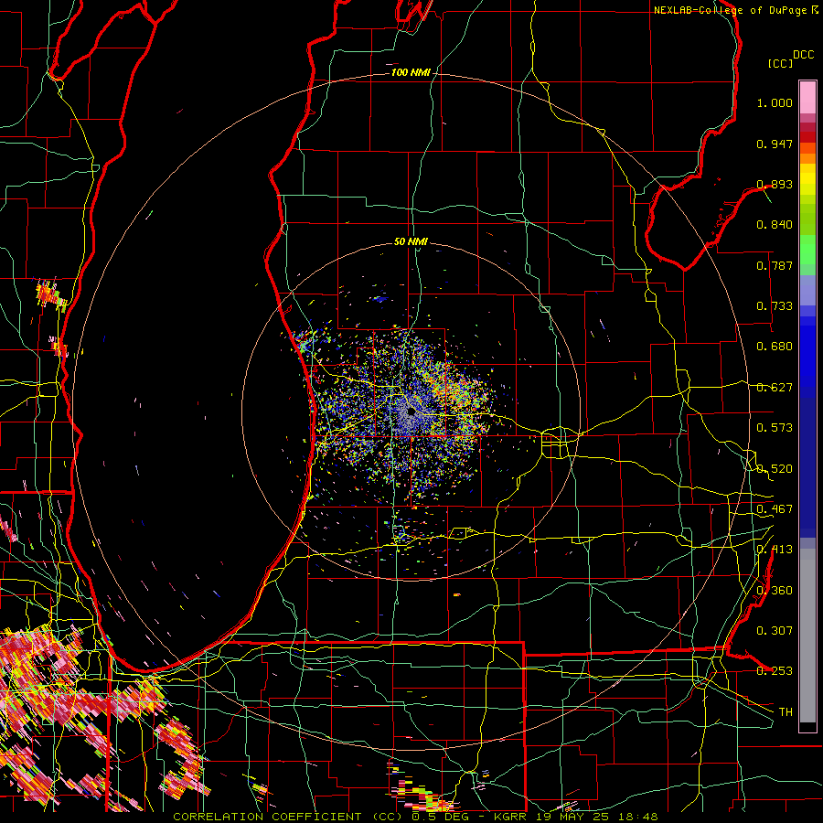The width and height of the screenshot is (823, 823).
Task: Select the 0.413 legend value
Action: coord(775,550)
